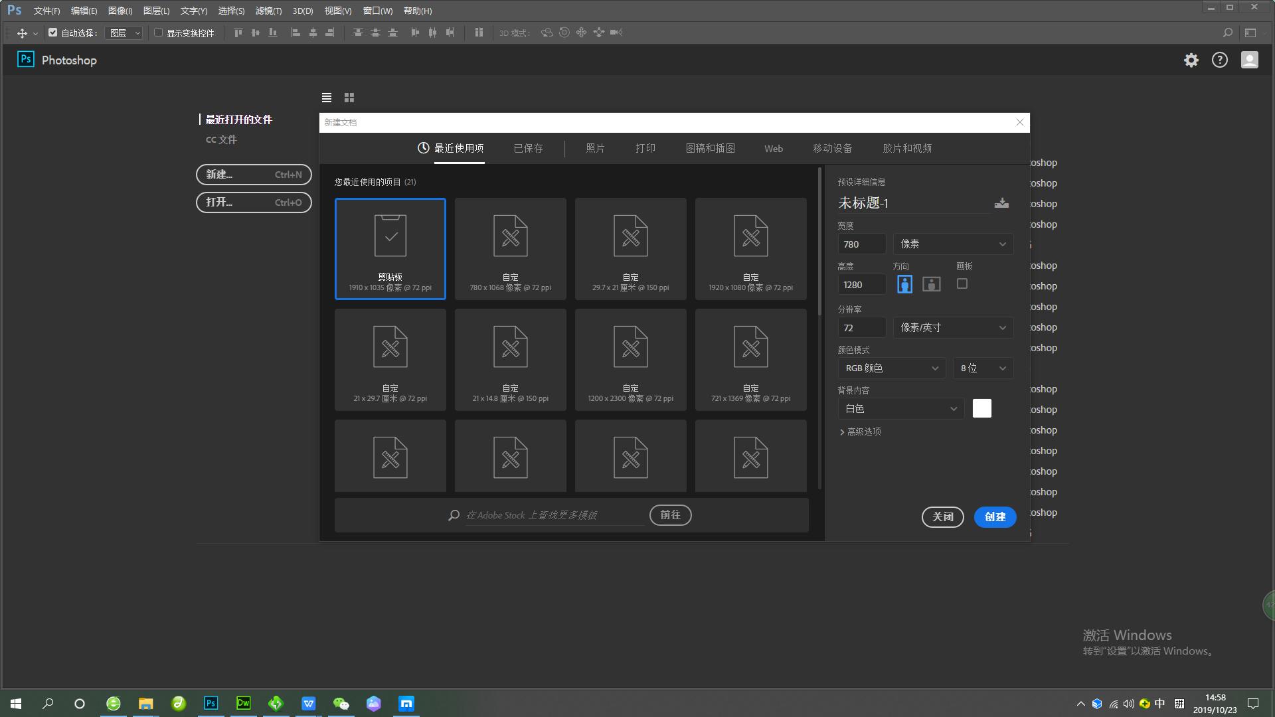This screenshot has height=717, width=1275.
Task: Click the white background color swatch
Action: pos(981,408)
